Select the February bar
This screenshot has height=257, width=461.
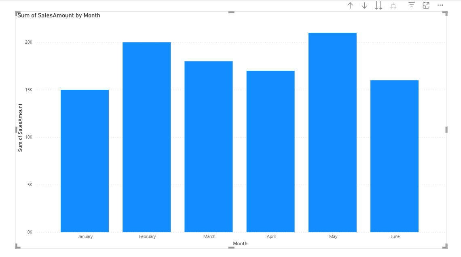(146, 137)
